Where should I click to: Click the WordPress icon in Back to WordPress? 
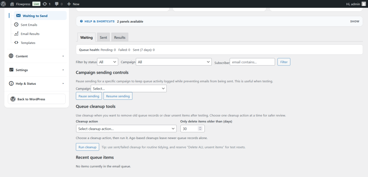coord(13,99)
